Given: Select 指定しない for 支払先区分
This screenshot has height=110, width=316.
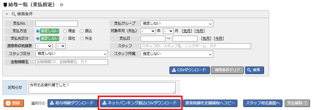Looking at the screenshot, I should pos(37,38).
